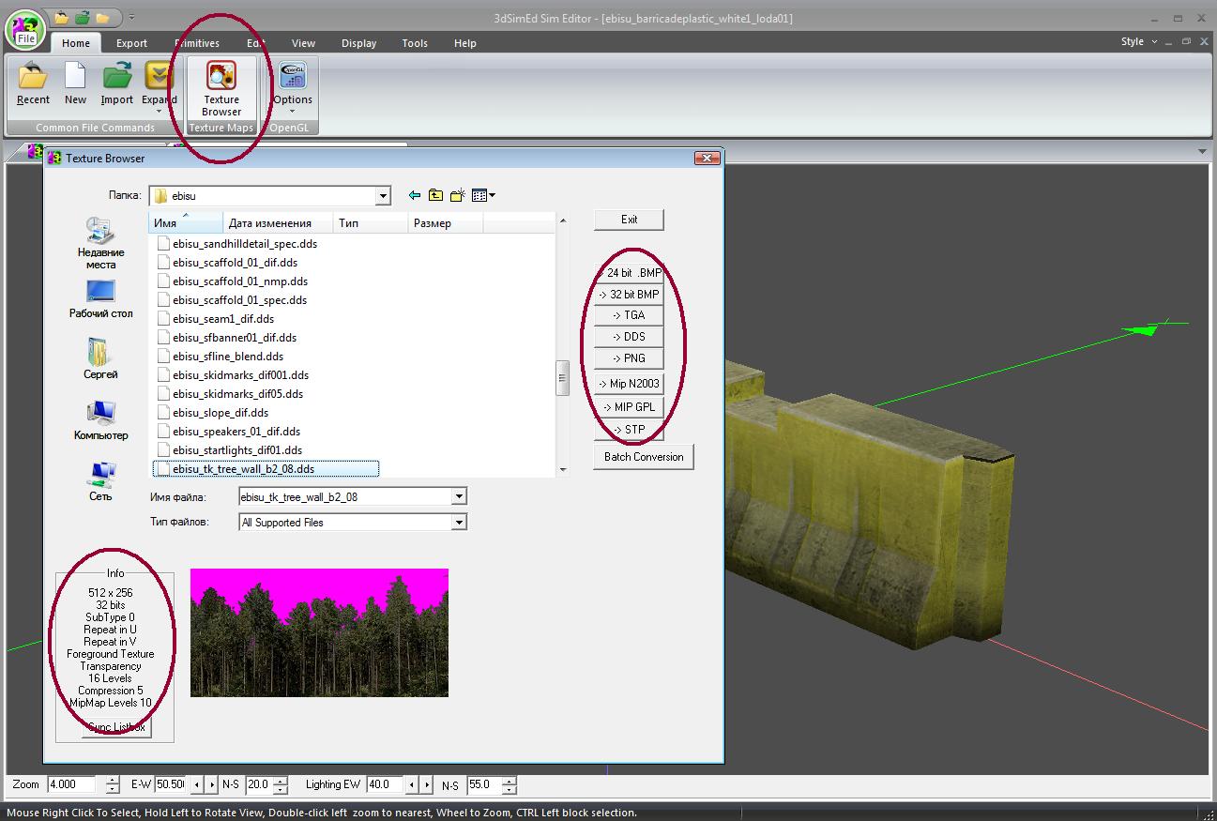Click the OpenGL Options ribbon icon
The height and width of the screenshot is (821, 1217).
coord(293,86)
